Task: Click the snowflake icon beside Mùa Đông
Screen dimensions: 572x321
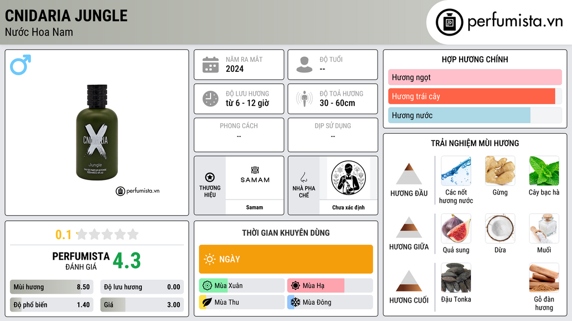Action: (x=295, y=302)
